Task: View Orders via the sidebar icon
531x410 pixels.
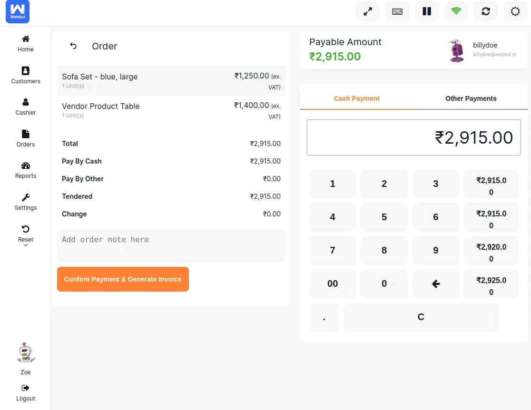Action: pyautogui.click(x=25, y=137)
